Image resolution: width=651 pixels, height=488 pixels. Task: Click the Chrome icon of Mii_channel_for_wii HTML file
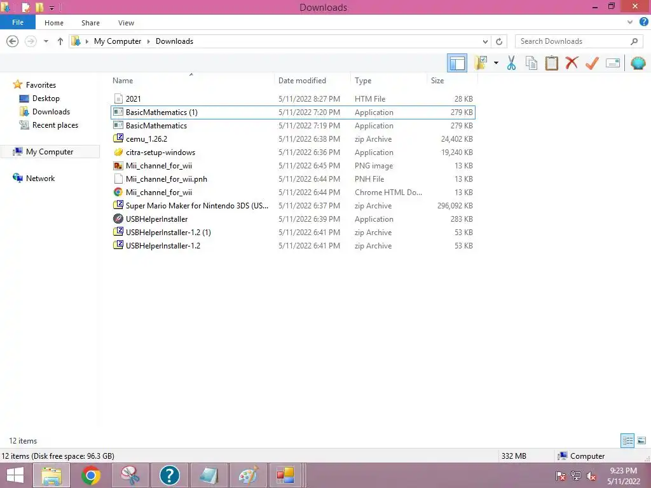point(118,192)
